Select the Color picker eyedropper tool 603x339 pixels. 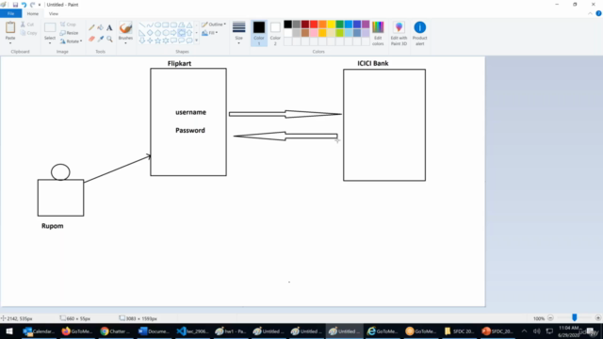click(x=101, y=39)
